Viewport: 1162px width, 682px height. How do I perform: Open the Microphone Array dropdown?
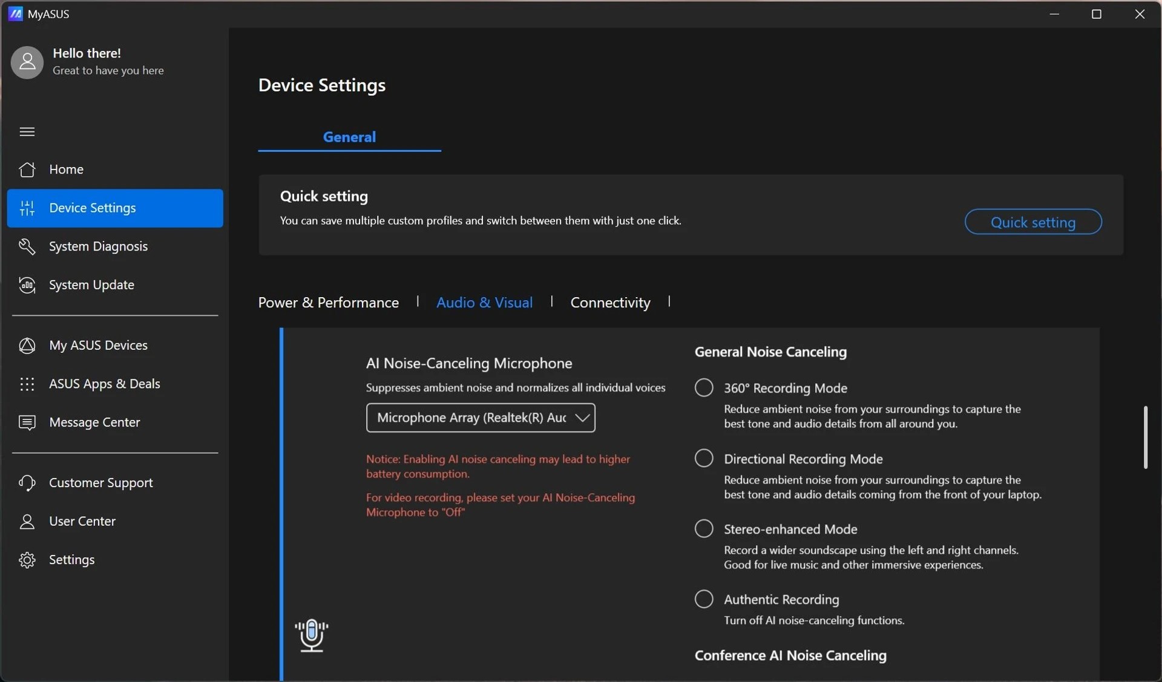(481, 418)
